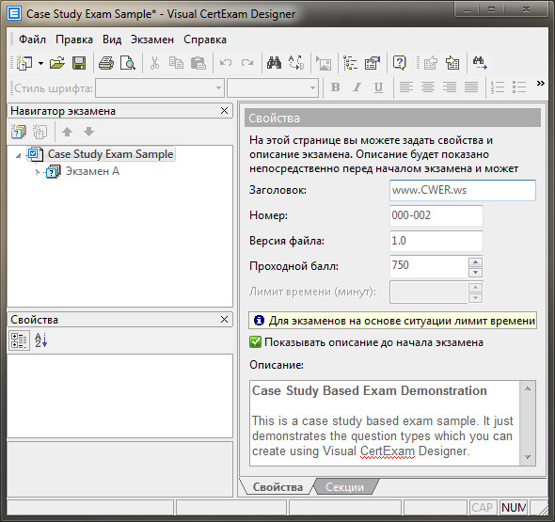The width and height of the screenshot is (555, 522).
Task: Apply bulleted list formatting
Action: click(x=519, y=87)
